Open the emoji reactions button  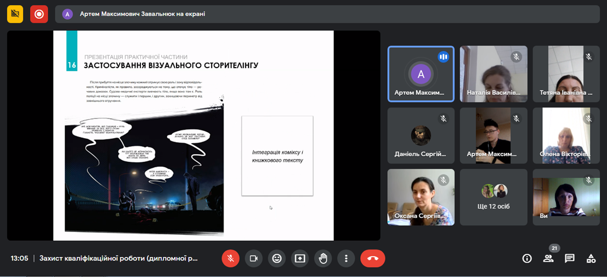pos(277,258)
